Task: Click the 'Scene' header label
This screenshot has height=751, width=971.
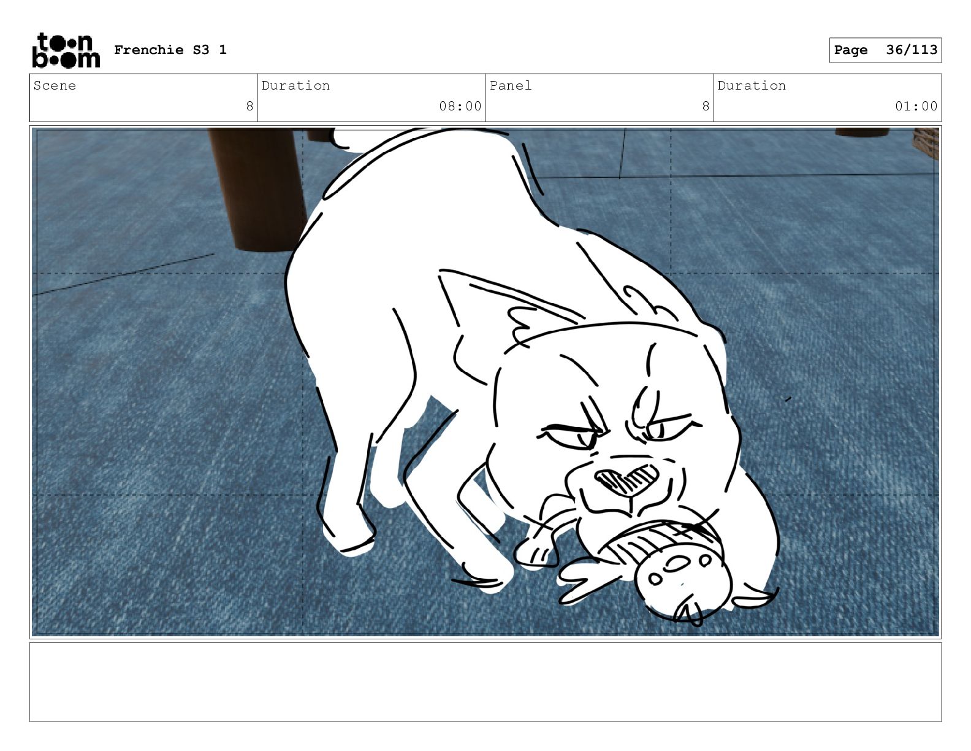Action: pyautogui.click(x=55, y=86)
